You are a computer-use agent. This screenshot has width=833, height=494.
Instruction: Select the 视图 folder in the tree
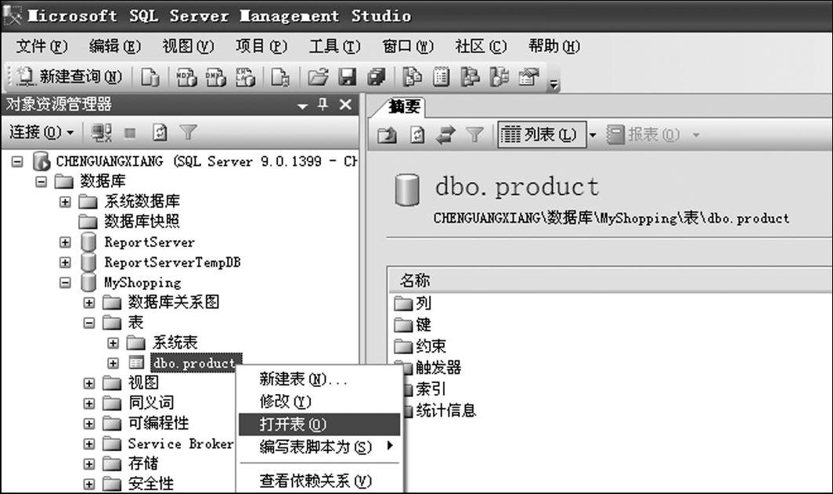143,382
